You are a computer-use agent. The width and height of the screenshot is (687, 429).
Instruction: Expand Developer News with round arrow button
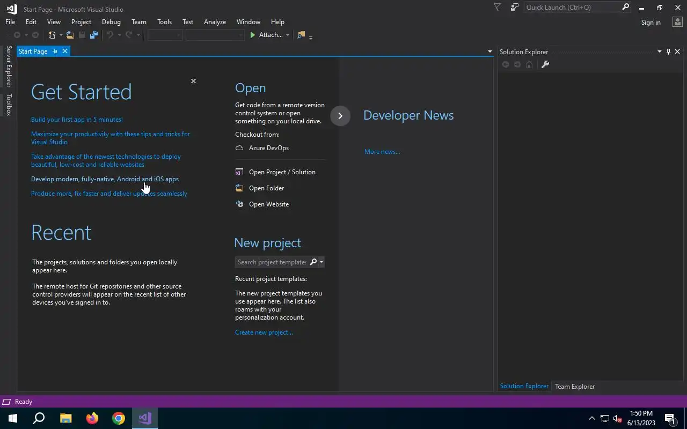pos(340,116)
